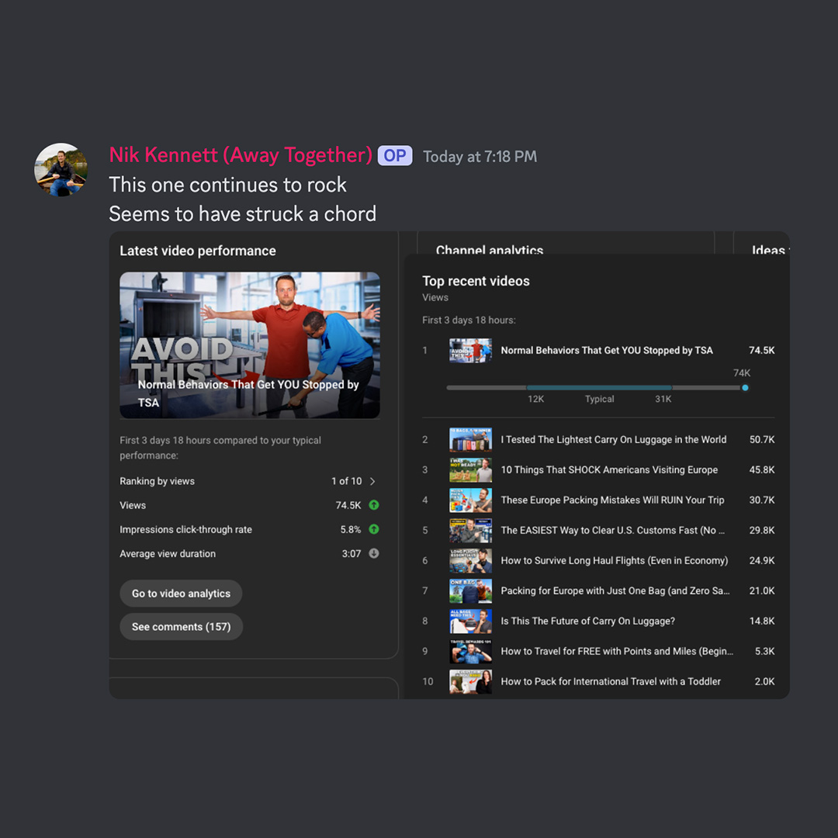Click the 24.9K view count
Image resolution: width=838 pixels, height=838 pixels.
click(x=762, y=561)
